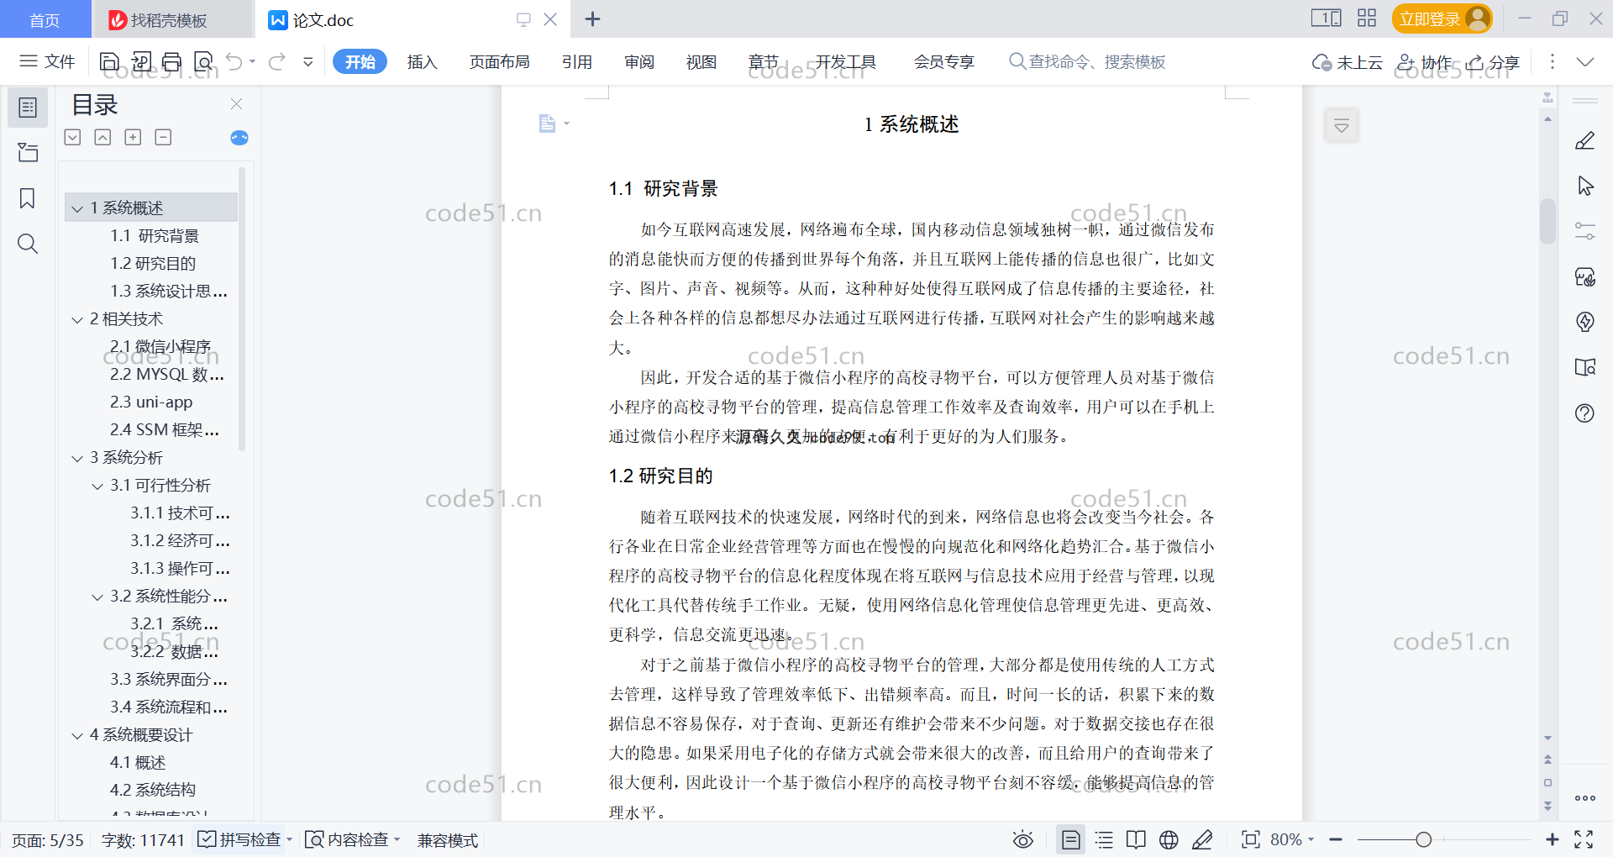Collapse the '3 系统分析' outline node

pyautogui.click(x=77, y=458)
